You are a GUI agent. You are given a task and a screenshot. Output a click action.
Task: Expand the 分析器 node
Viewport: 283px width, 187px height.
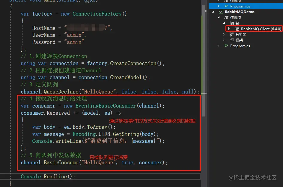[224, 34]
